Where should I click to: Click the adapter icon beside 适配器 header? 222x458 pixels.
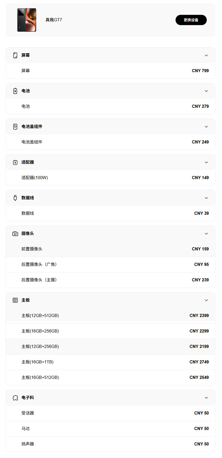click(x=15, y=162)
